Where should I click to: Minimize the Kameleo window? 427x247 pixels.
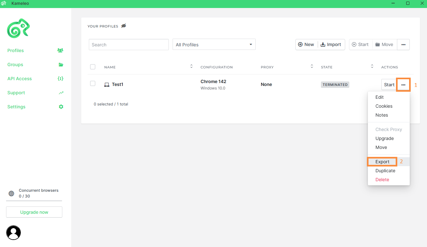point(393,3)
